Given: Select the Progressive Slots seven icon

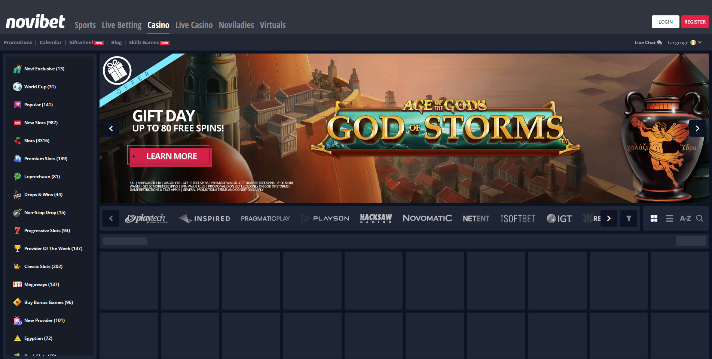Looking at the screenshot, I should coord(17,231).
